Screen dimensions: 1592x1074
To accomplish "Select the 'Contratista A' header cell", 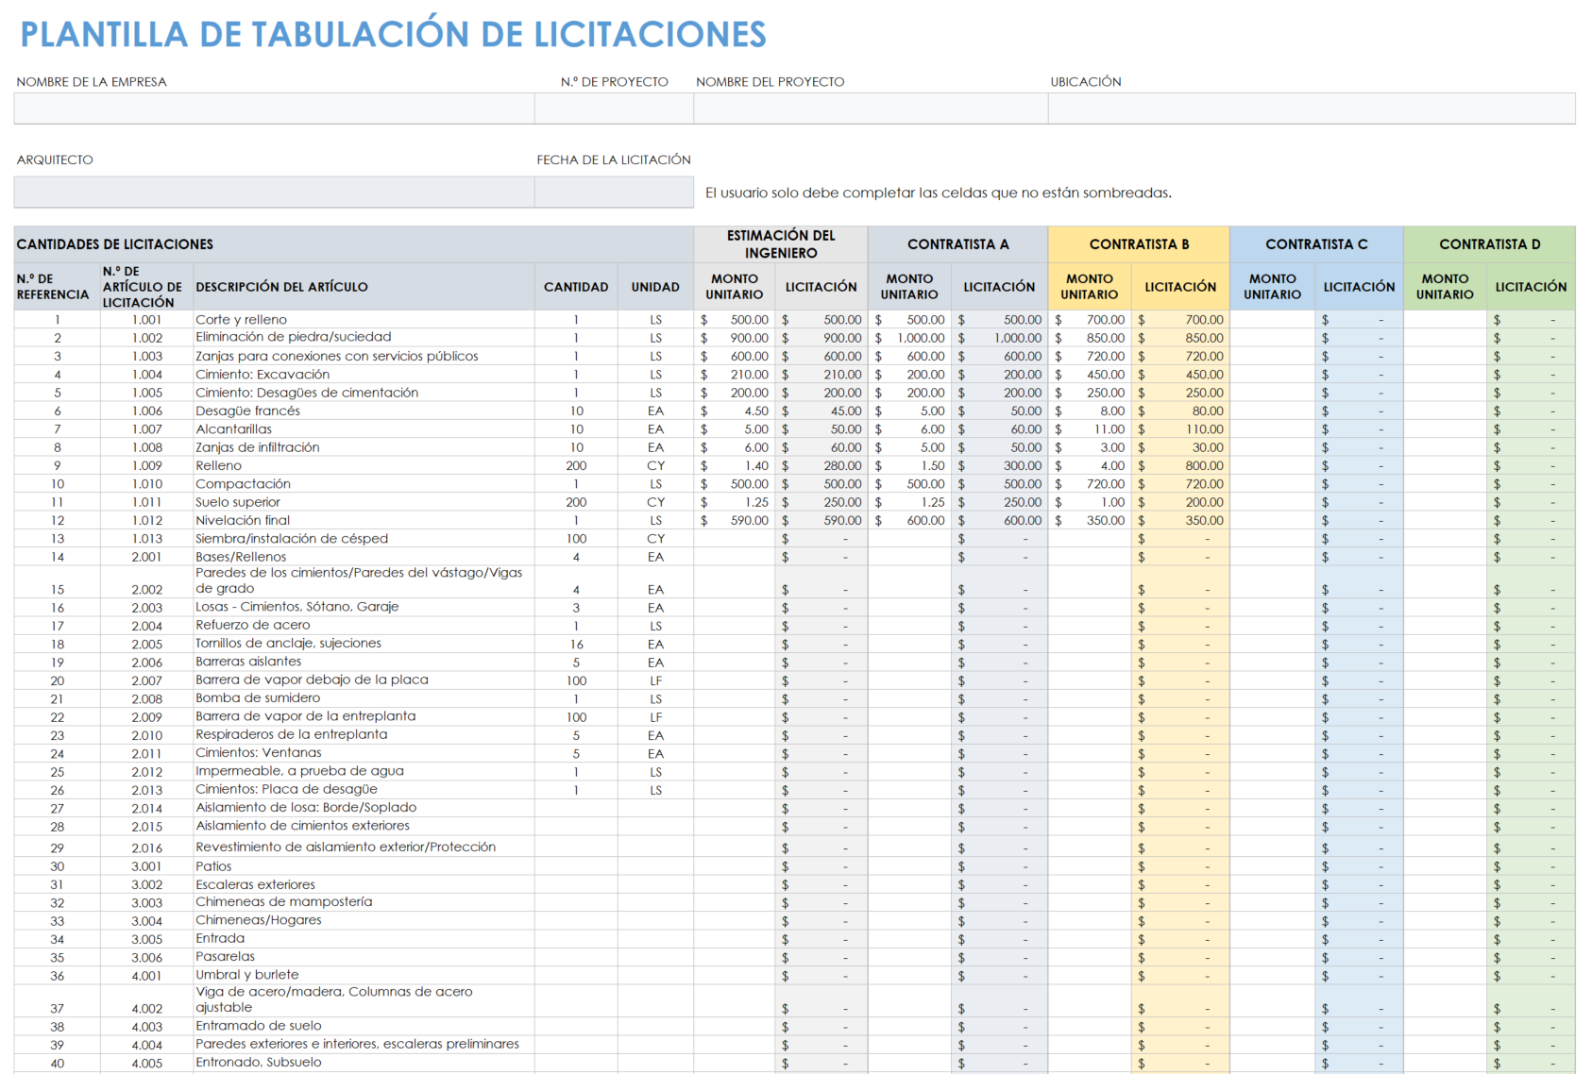I will pos(957,244).
